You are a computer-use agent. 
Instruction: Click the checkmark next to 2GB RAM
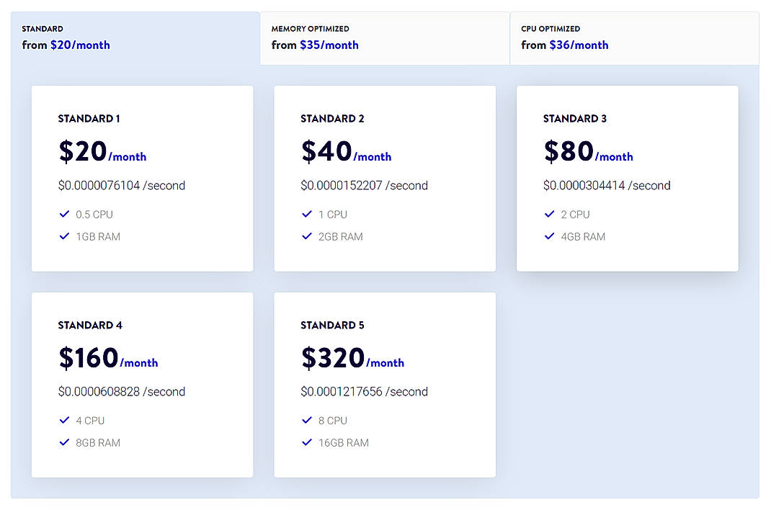307,236
